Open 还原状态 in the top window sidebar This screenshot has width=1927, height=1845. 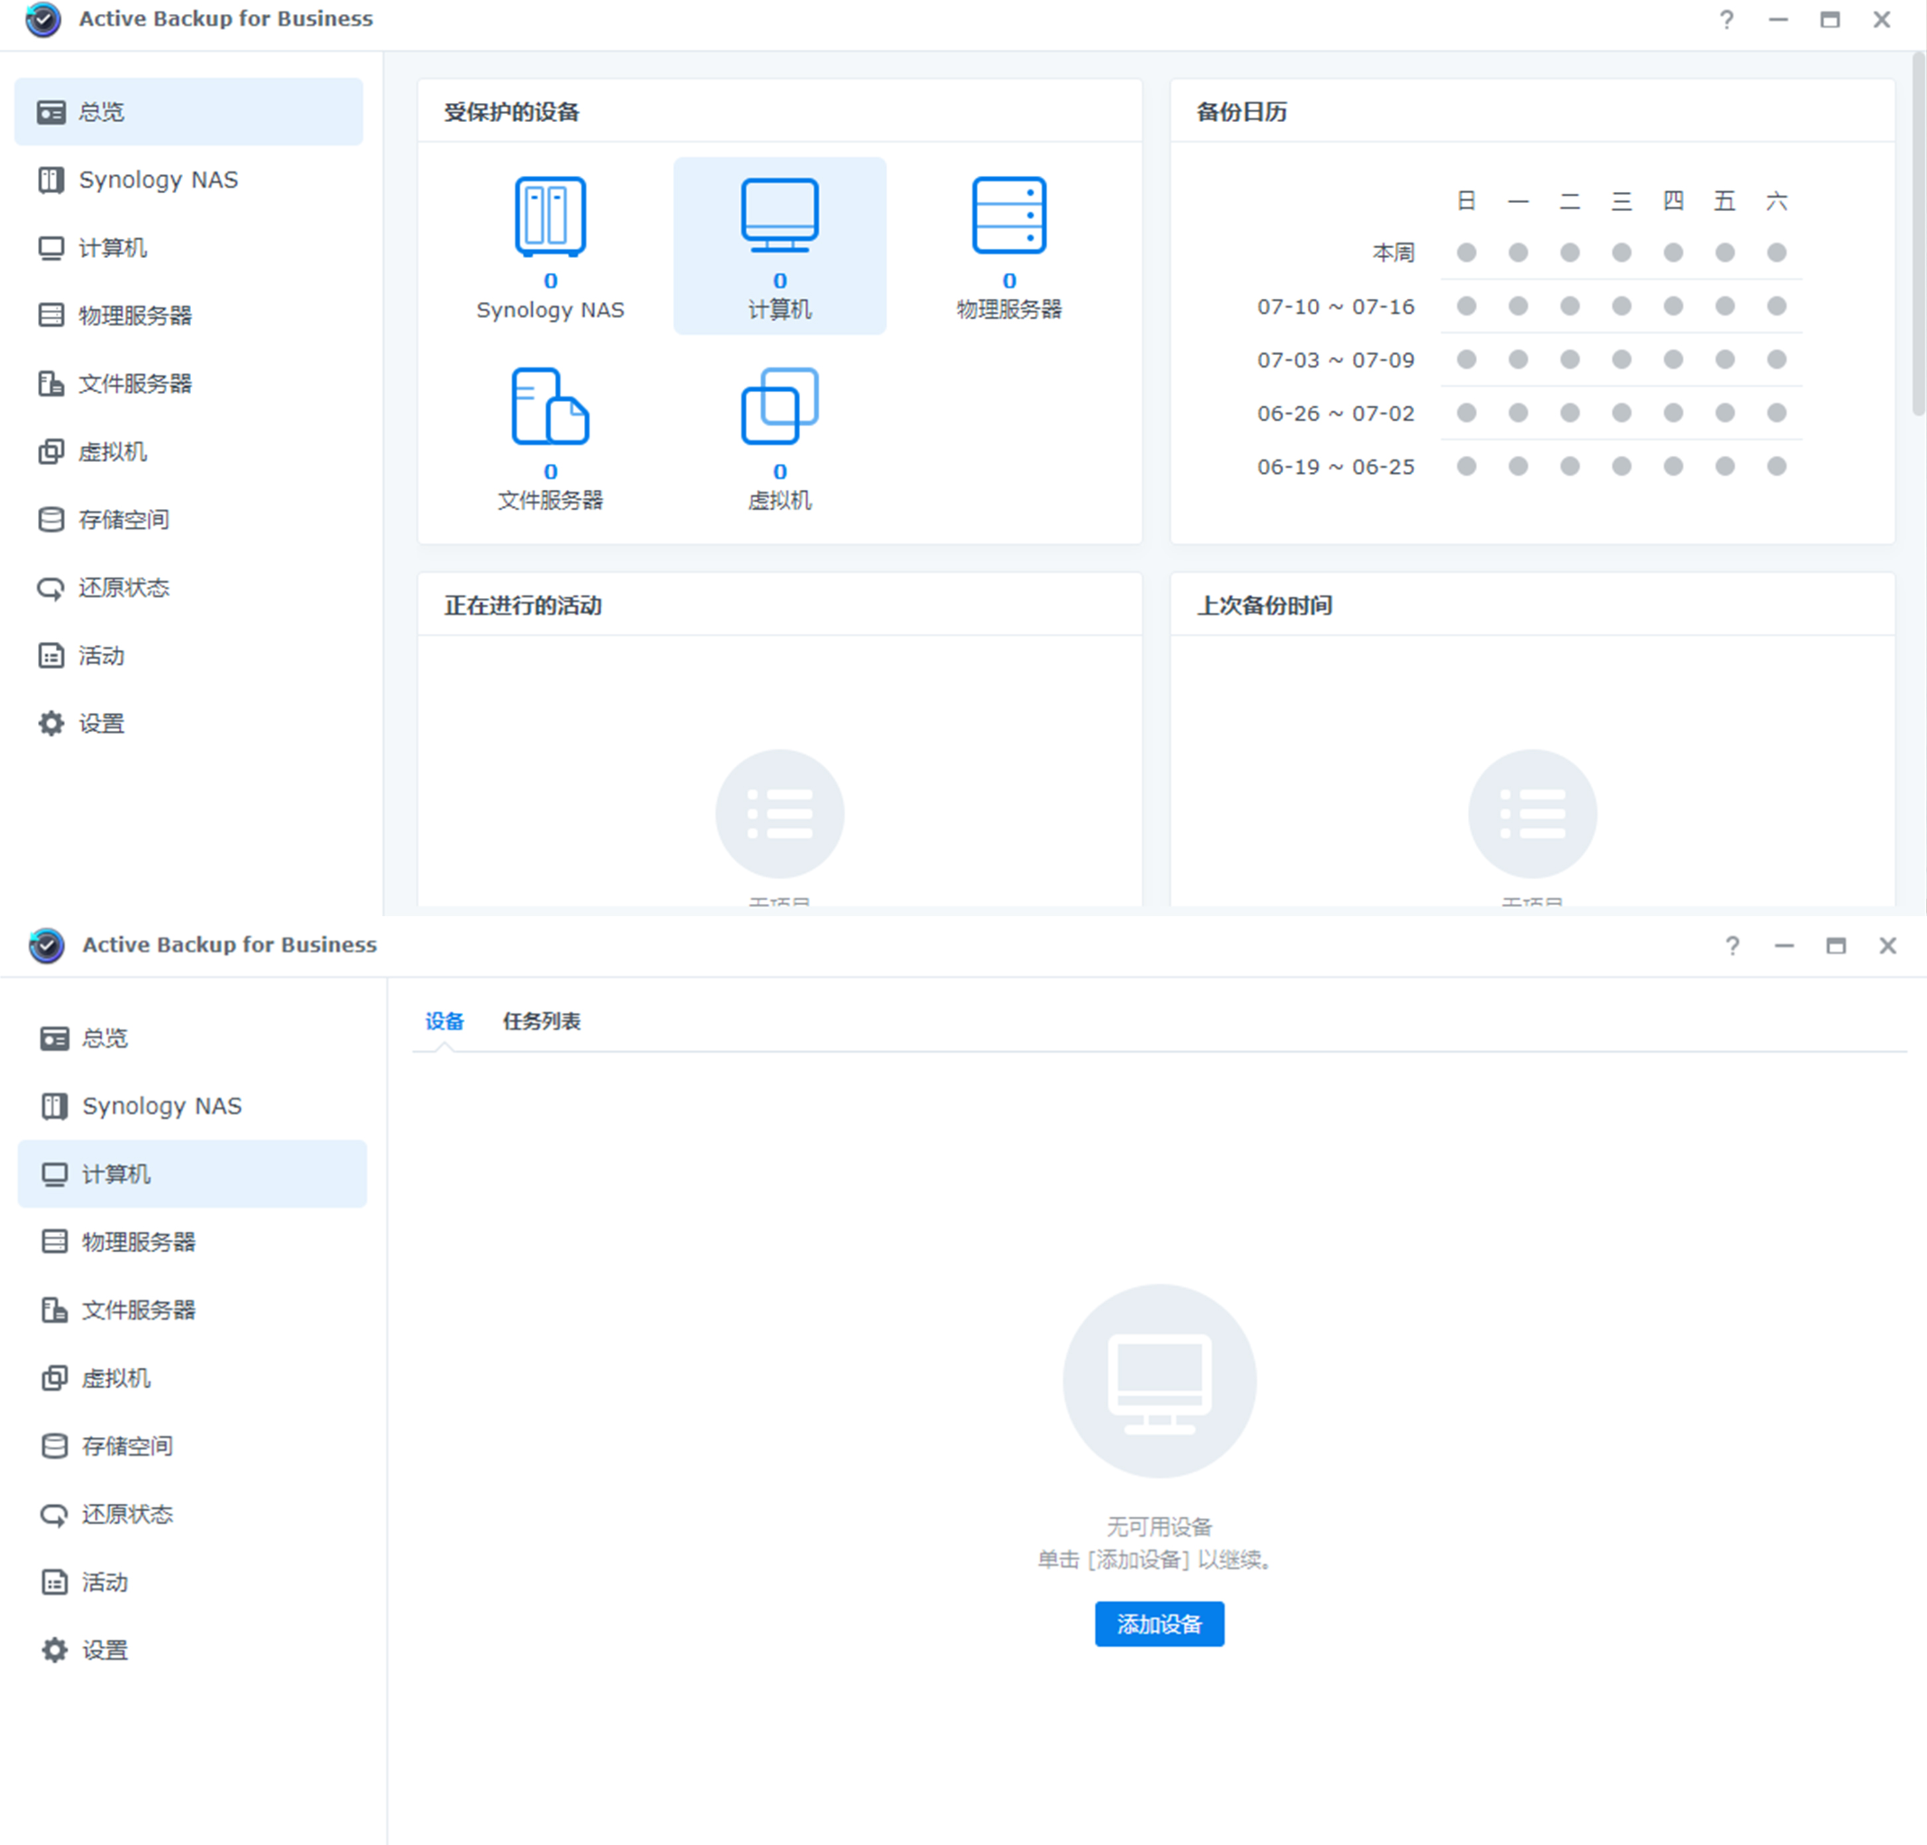(x=123, y=587)
